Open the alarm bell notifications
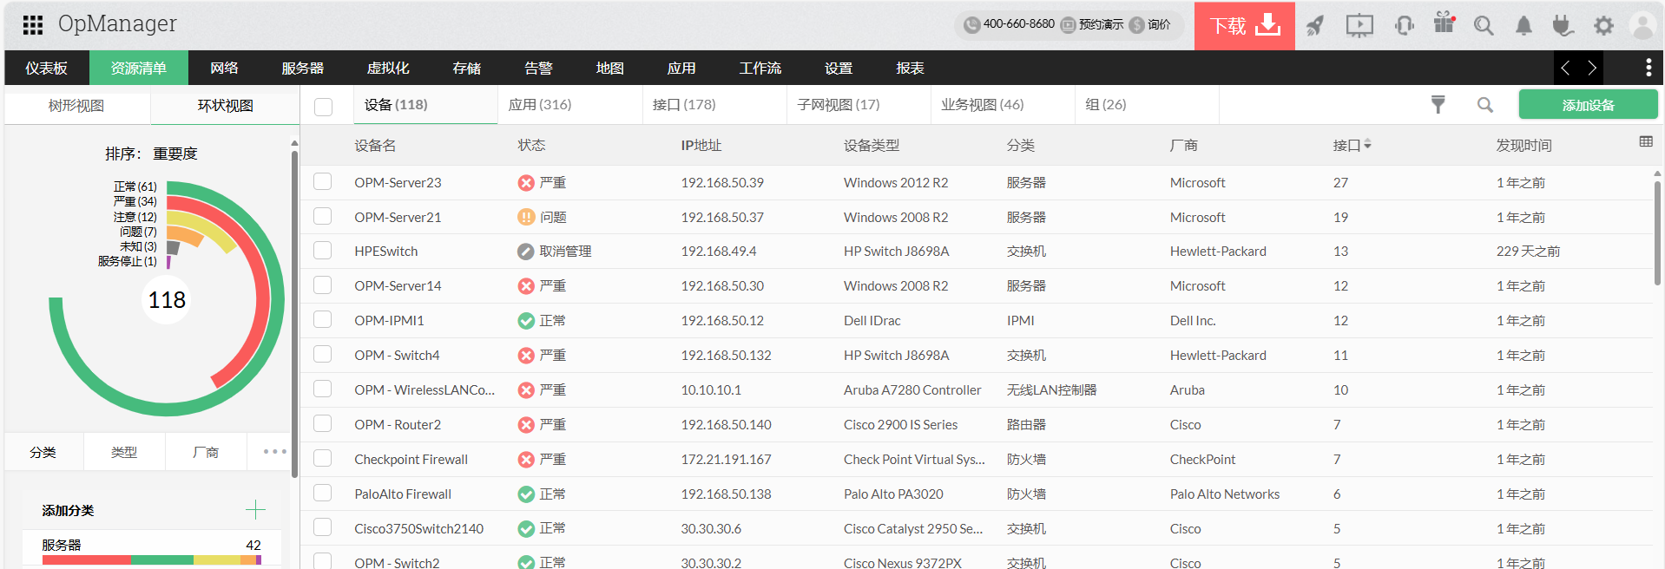 pyautogui.click(x=1524, y=26)
